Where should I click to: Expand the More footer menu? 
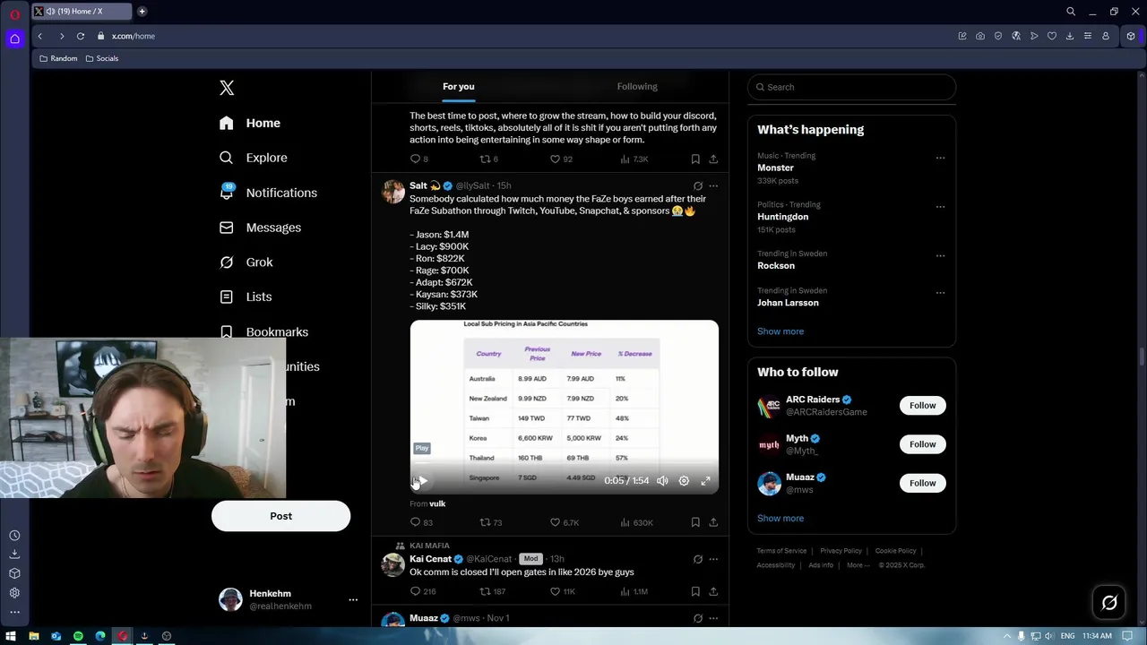[x=858, y=565]
